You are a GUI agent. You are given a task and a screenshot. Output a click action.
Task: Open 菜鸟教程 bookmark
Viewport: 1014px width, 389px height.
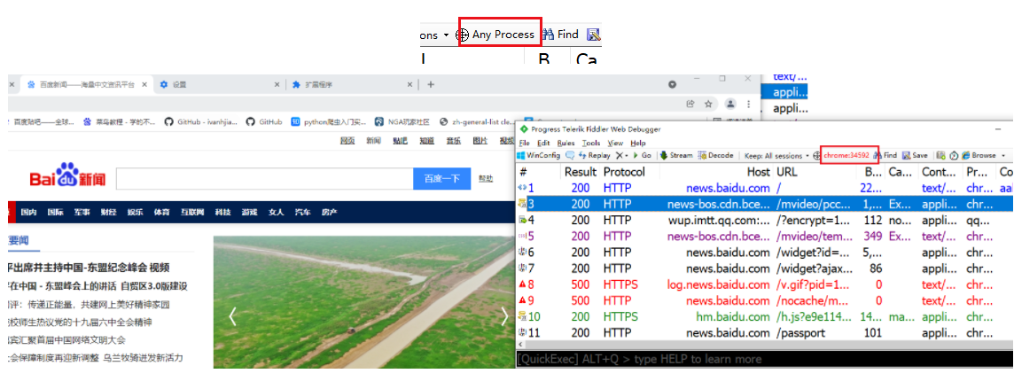[x=120, y=121]
